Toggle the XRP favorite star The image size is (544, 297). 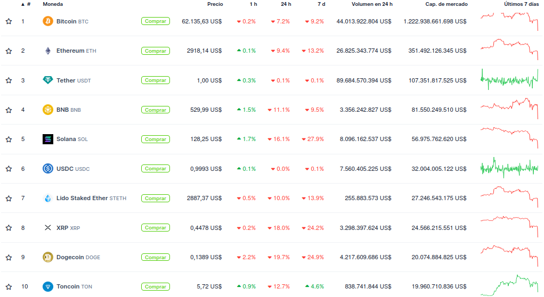click(x=9, y=228)
